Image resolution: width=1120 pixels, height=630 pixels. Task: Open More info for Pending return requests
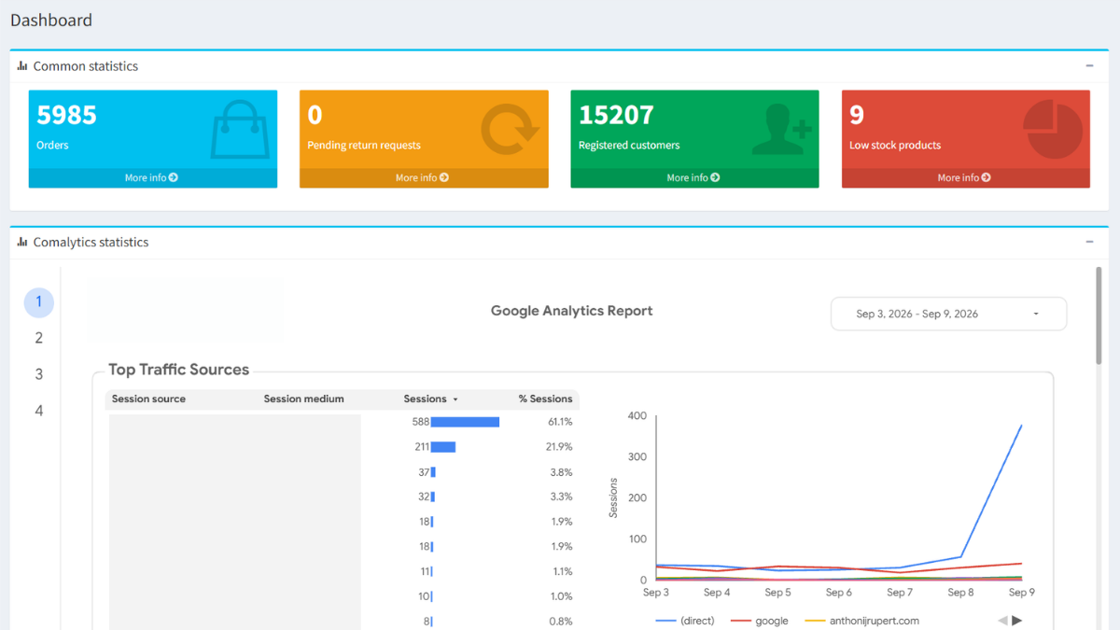423,177
